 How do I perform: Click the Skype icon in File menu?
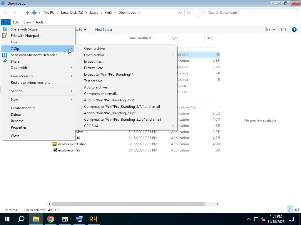coord(5,29)
